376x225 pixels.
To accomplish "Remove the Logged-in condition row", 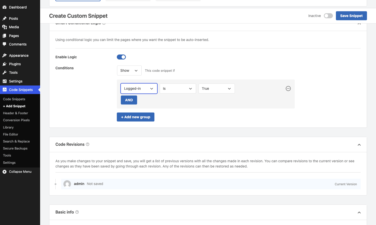I will (x=288, y=88).
